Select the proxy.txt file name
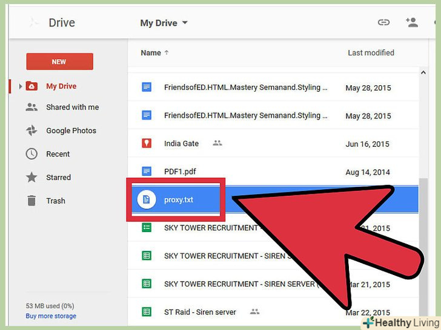This screenshot has height=330, width=441. [x=179, y=200]
